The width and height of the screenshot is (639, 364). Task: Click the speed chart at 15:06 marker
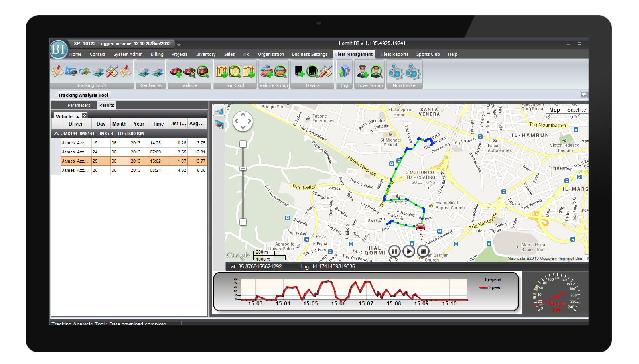click(x=338, y=303)
